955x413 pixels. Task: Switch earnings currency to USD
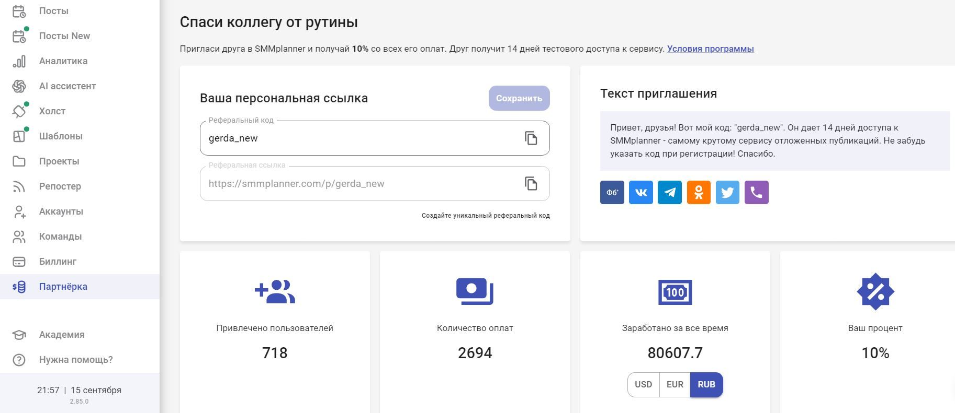coord(644,385)
